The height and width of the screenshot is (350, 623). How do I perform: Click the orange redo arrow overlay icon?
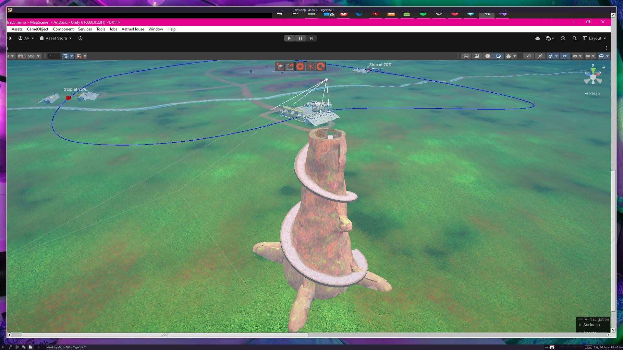(321, 67)
